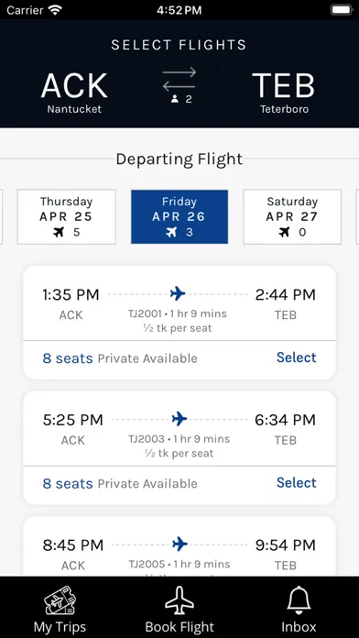The height and width of the screenshot is (638, 359).
Task: Tap the route swap arrows icon
Action: [x=179, y=80]
